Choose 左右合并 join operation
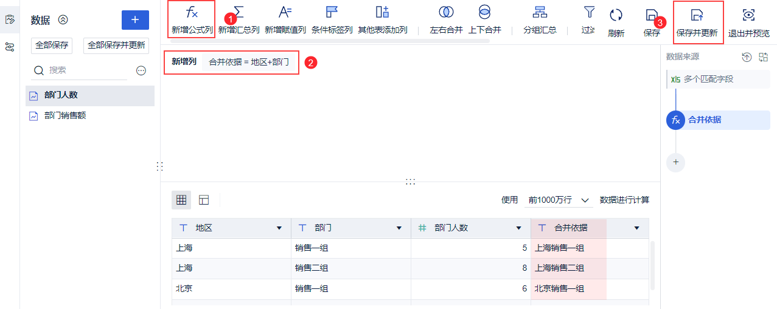 point(446,20)
